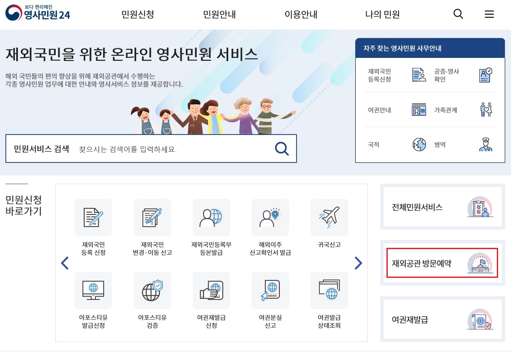Click the 병역 soldier icon
The image size is (511, 352).
486,145
